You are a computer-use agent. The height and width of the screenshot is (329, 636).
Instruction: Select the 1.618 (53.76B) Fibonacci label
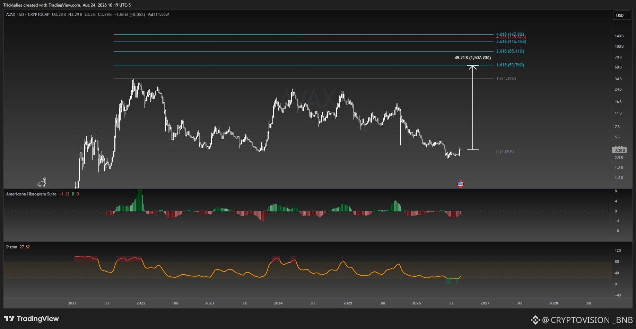coord(510,65)
